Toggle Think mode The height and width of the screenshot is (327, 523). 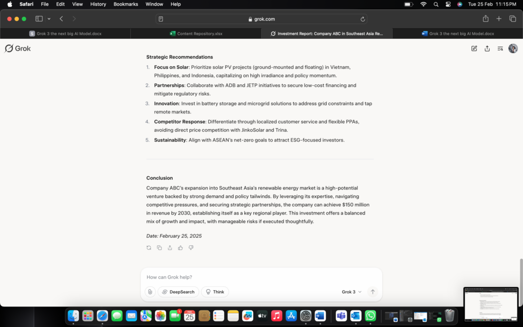(x=215, y=292)
